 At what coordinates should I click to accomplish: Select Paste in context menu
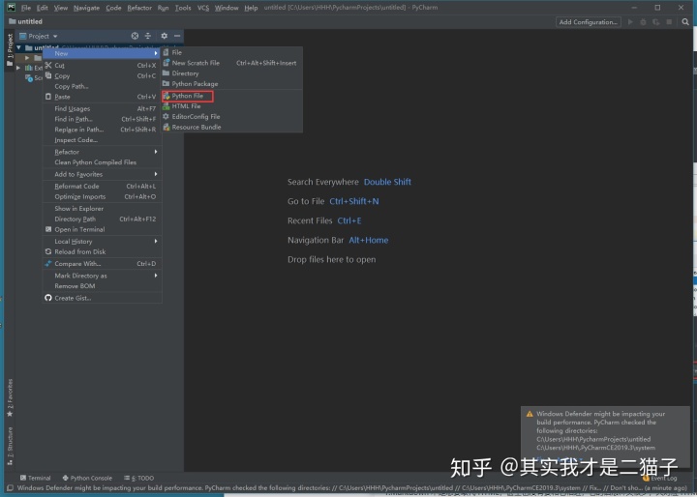(x=102, y=97)
